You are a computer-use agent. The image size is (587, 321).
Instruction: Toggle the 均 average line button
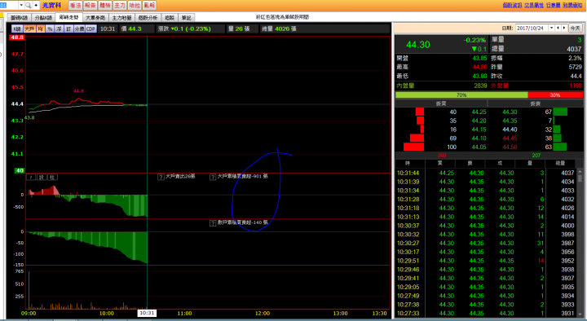pyautogui.click(x=41, y=29)
